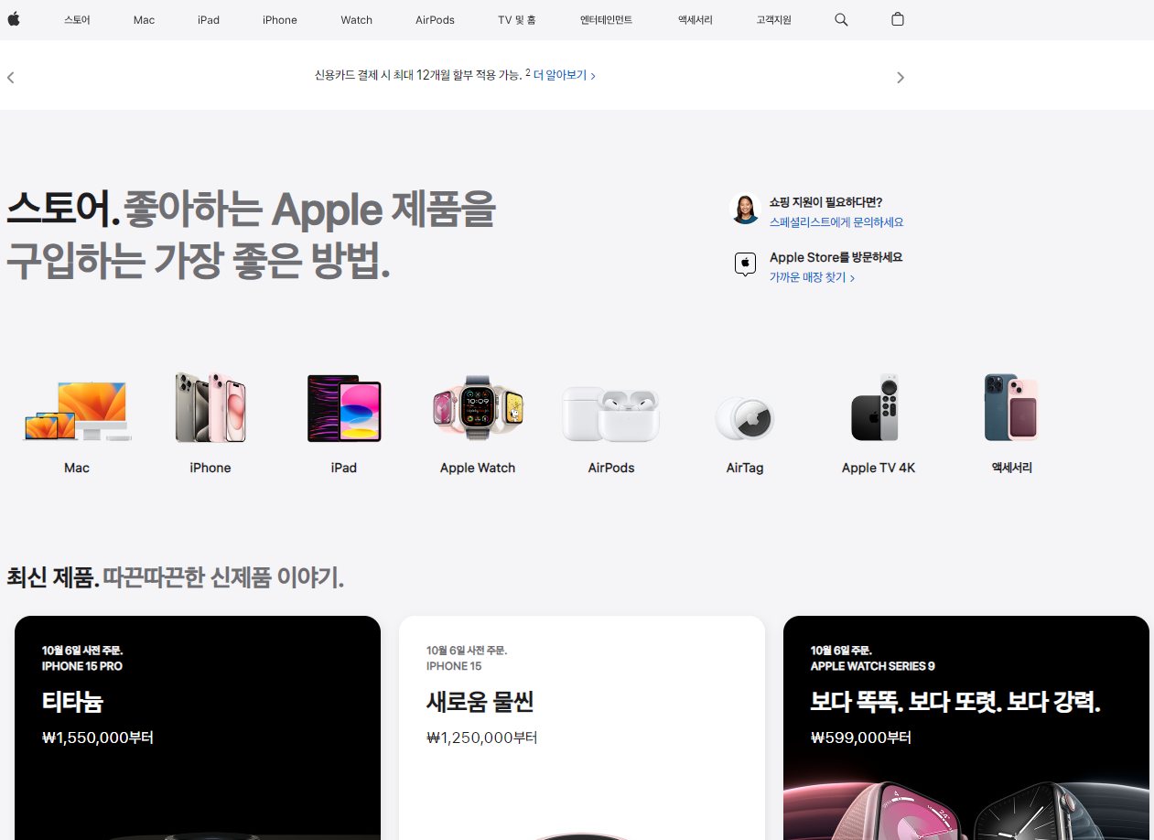Click the specialist avatar photo
Image resolution: width=1154 pixels, height=840 pixels.
[x=745, y=209]
